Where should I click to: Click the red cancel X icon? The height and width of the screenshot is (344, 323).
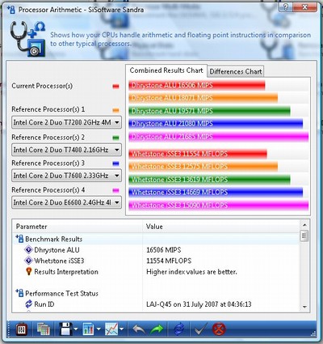click(219, 329)
